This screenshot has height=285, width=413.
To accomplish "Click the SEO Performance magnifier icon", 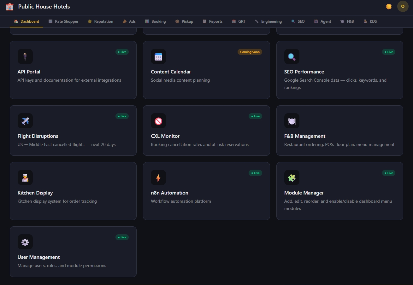I will click(292, 56).
